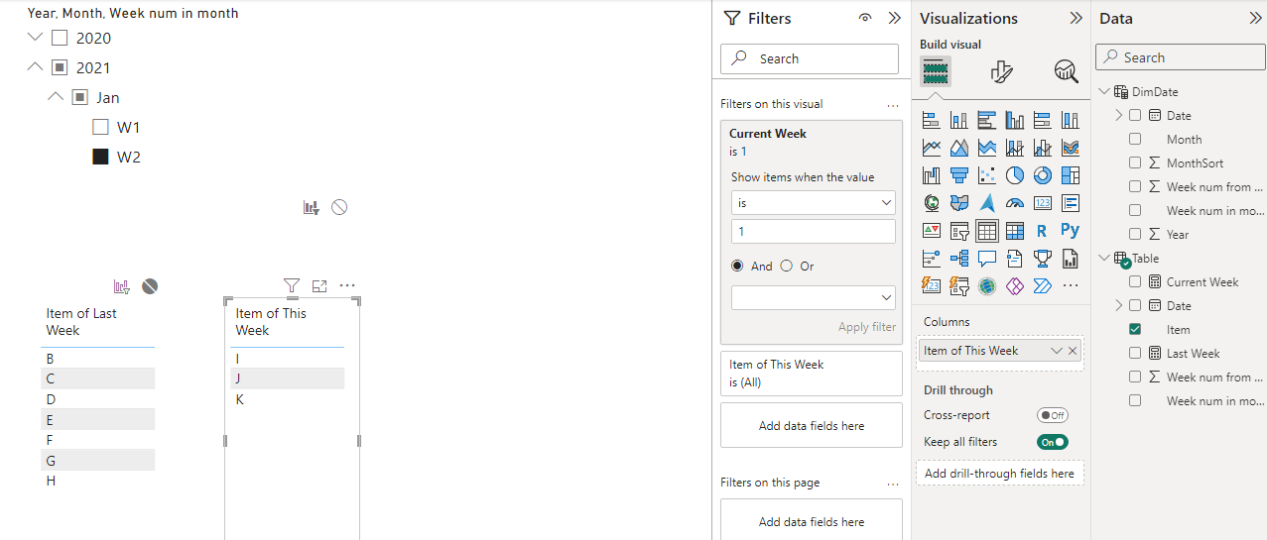
Task: Select the Power Automate visual
Action: click(x=1042, y=286)
